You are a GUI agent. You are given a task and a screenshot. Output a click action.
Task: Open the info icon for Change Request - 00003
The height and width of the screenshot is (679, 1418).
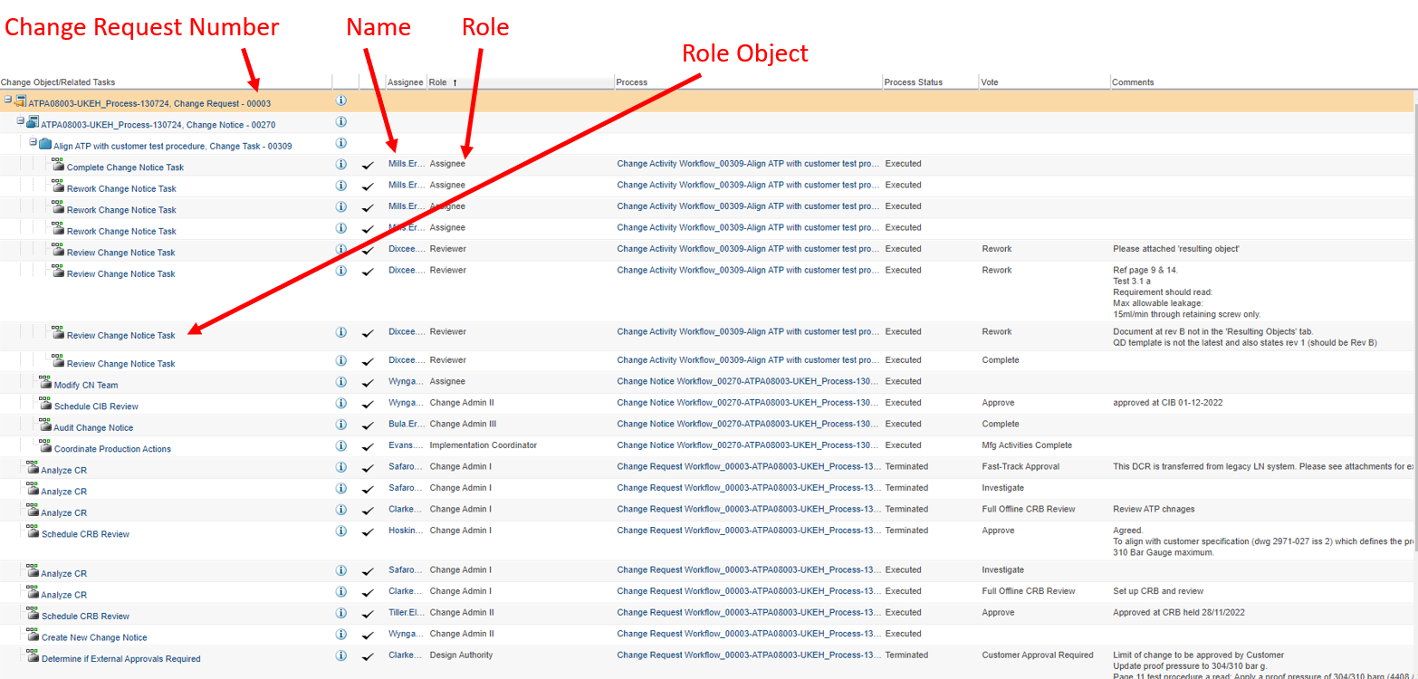[x=342, y=100]
